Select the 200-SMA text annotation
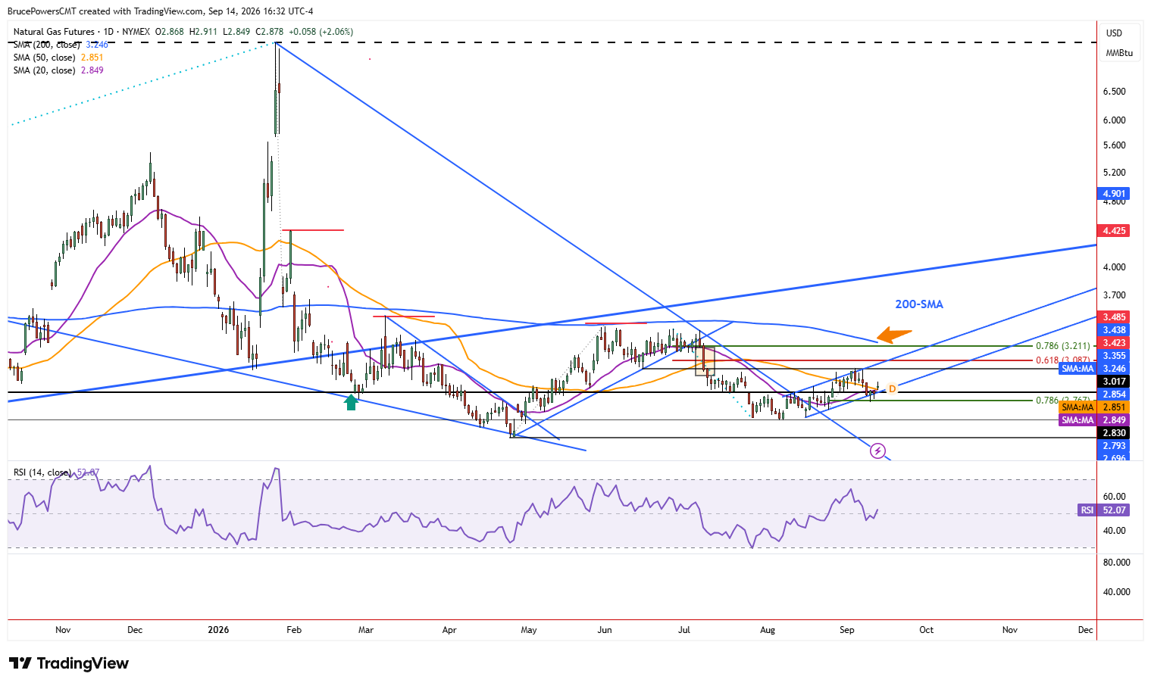This screenshot has width=1151, height=686. click(919, 304)
